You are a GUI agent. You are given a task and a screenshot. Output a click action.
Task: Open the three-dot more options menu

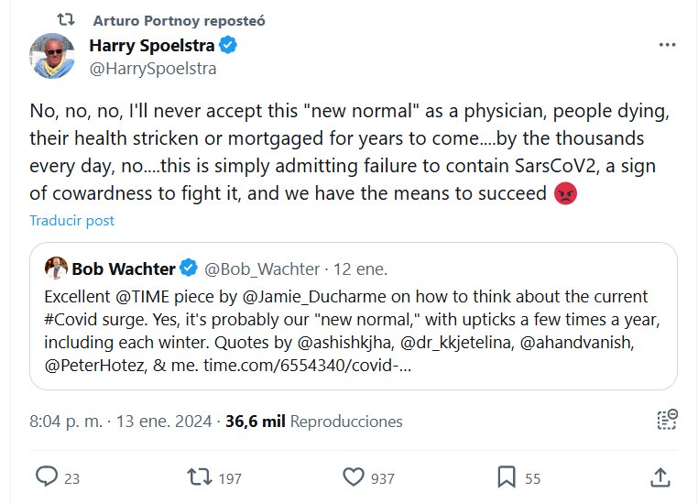669,46
